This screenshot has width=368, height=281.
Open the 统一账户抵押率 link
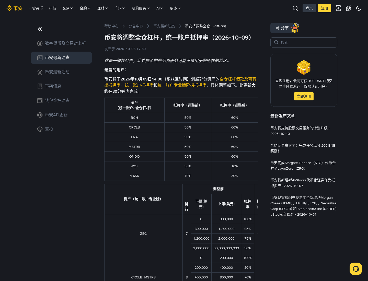[139, 85]
